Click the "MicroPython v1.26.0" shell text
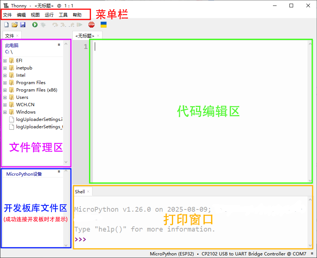 (113, 209)
